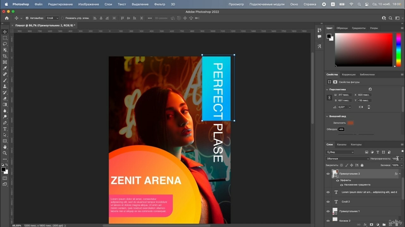
Task: Select the Lasso tool
Action: point(5,44)
